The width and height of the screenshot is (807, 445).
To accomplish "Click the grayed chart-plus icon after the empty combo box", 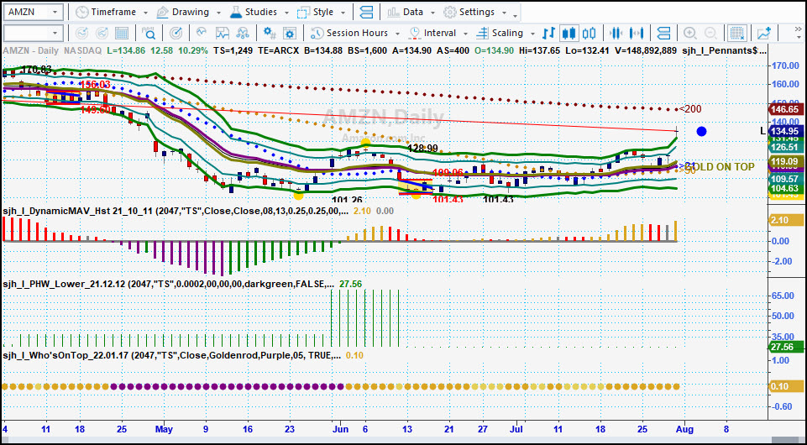I will 81,34.
